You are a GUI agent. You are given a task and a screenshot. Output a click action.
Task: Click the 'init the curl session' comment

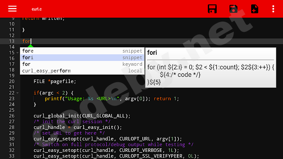[x=72, y=122]
